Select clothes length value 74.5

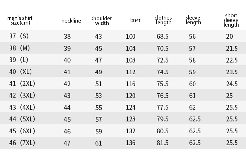(163, 72)
